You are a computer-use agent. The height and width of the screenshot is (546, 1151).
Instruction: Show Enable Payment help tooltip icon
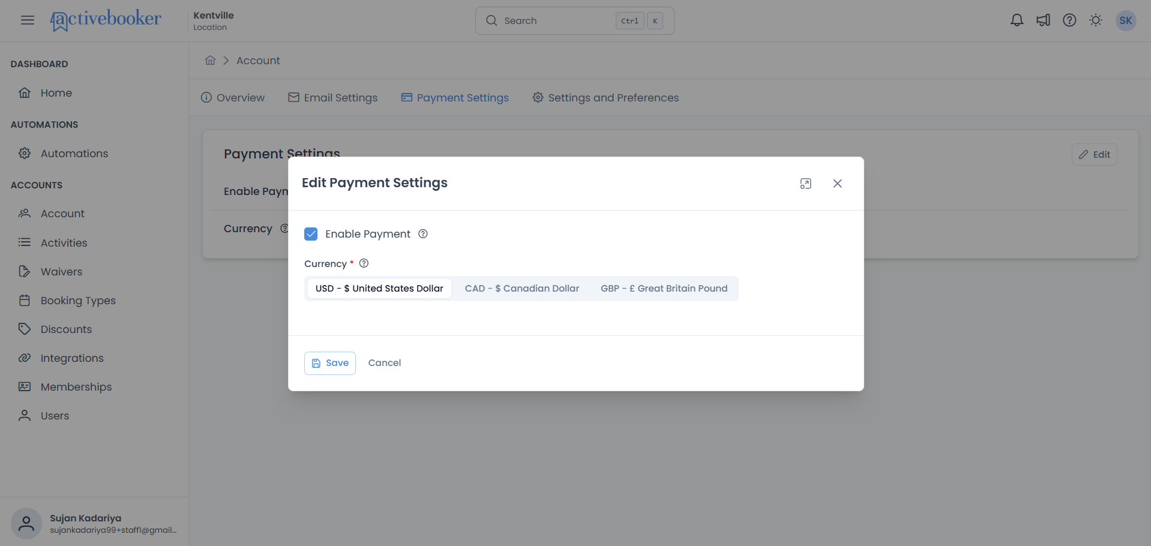point(423,234)
